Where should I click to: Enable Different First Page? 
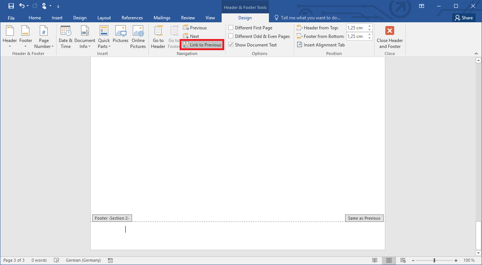(231, 28)
